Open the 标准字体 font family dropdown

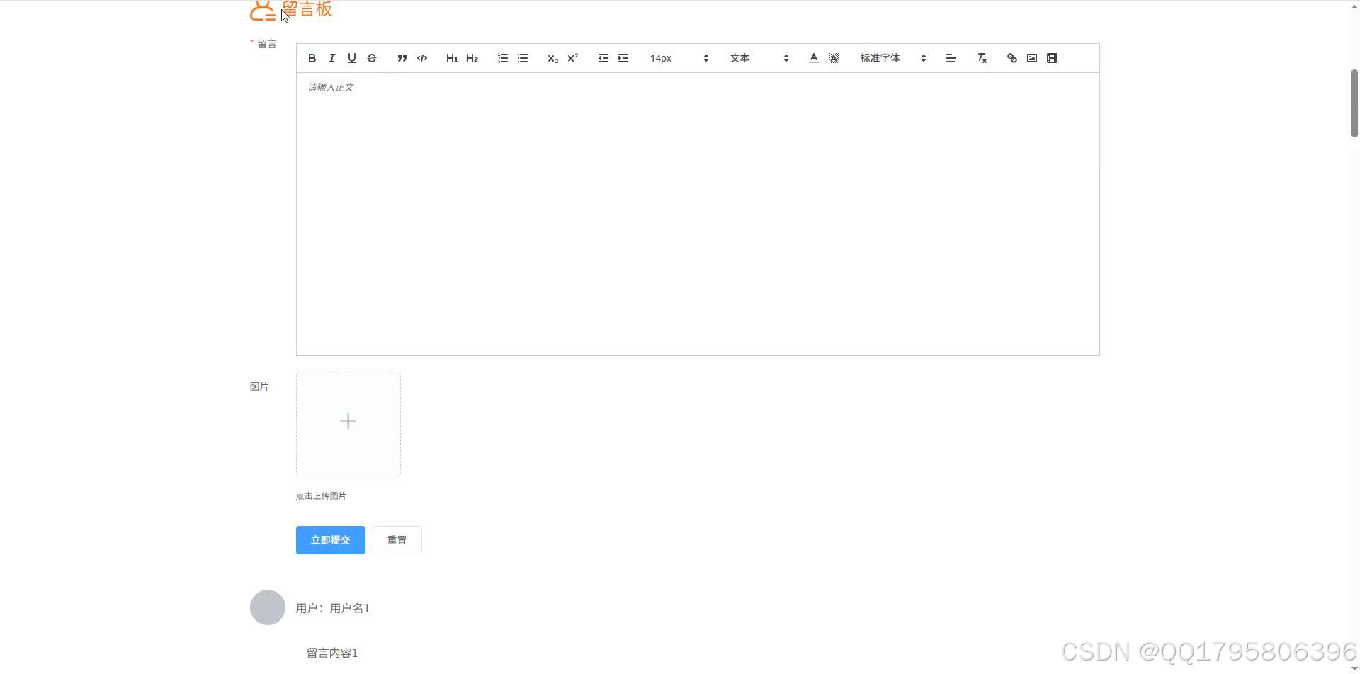tap(893, 58)
